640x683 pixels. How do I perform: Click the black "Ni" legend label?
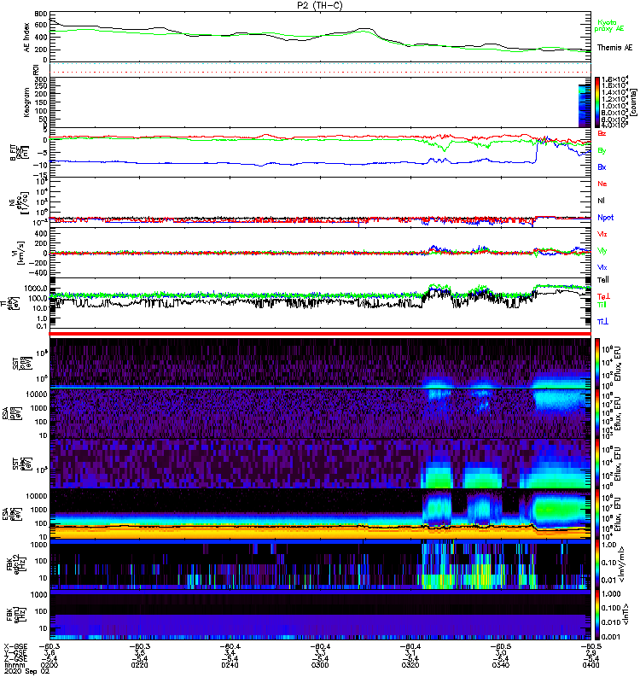(601, 201)
